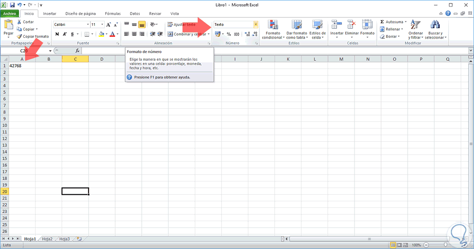Click the percent style icon

click(x=229, y=34)
